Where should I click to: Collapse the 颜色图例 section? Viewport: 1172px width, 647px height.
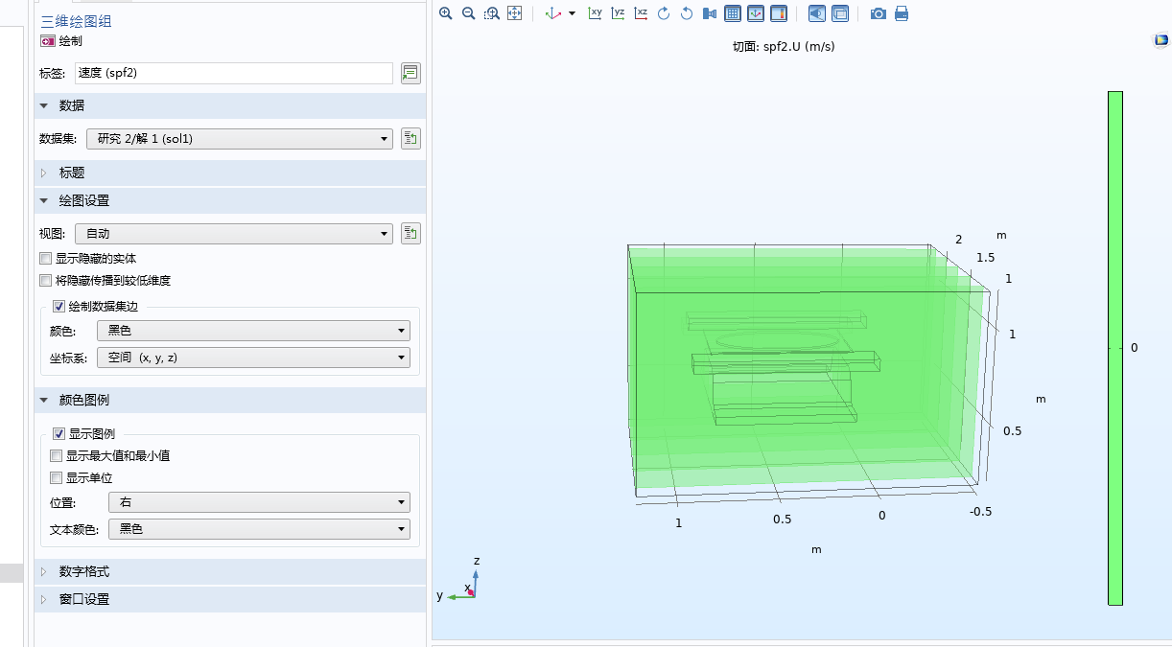click(84, 401)
